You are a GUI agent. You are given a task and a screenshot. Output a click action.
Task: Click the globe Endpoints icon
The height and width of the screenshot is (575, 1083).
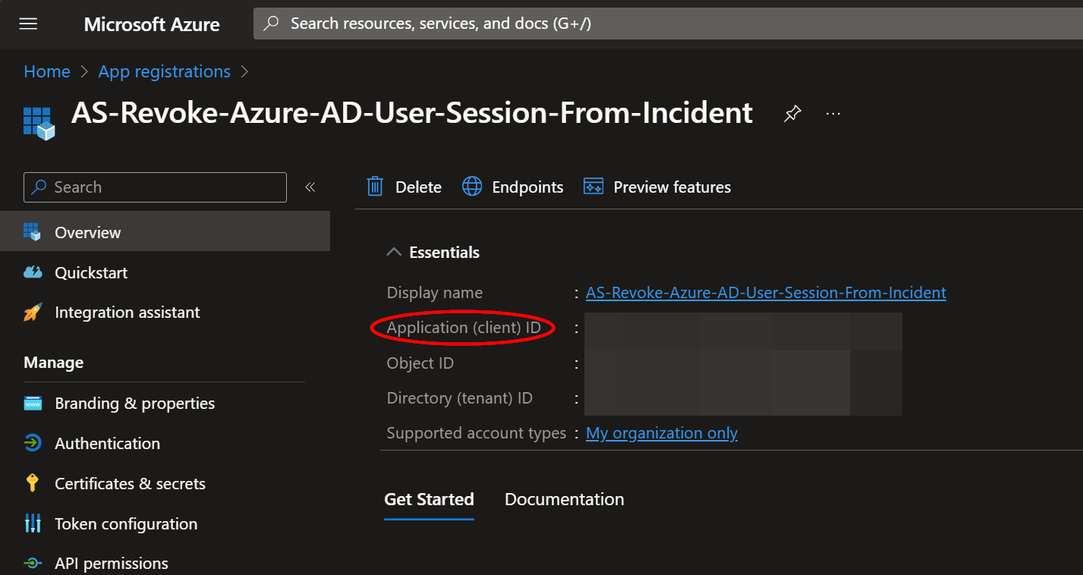coord(472,187)
